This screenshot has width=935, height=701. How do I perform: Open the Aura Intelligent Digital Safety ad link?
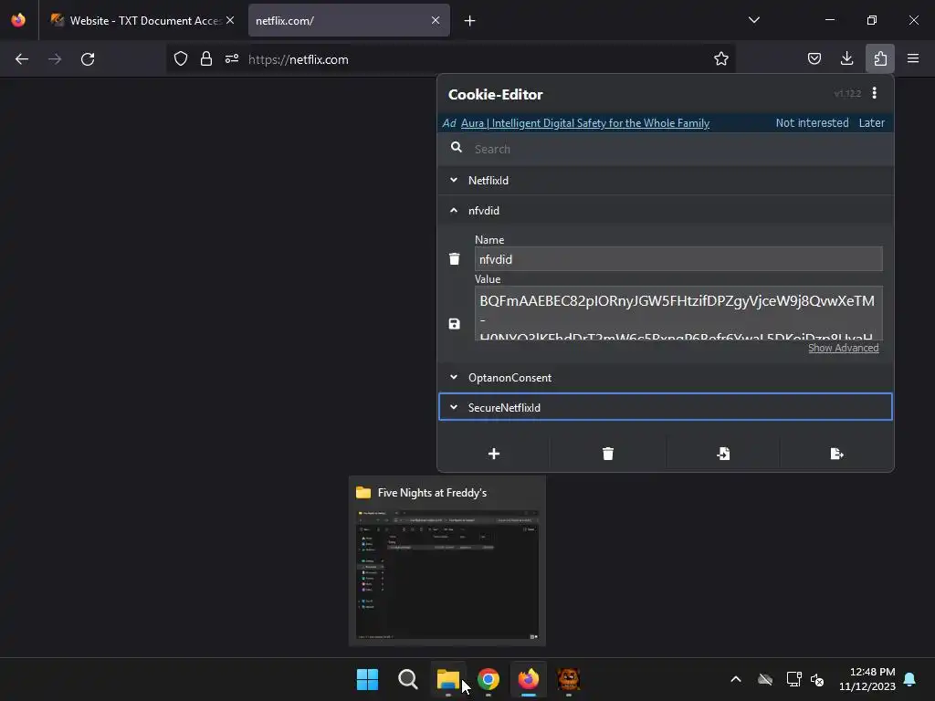pyautogui.click(x=585, y=123)
